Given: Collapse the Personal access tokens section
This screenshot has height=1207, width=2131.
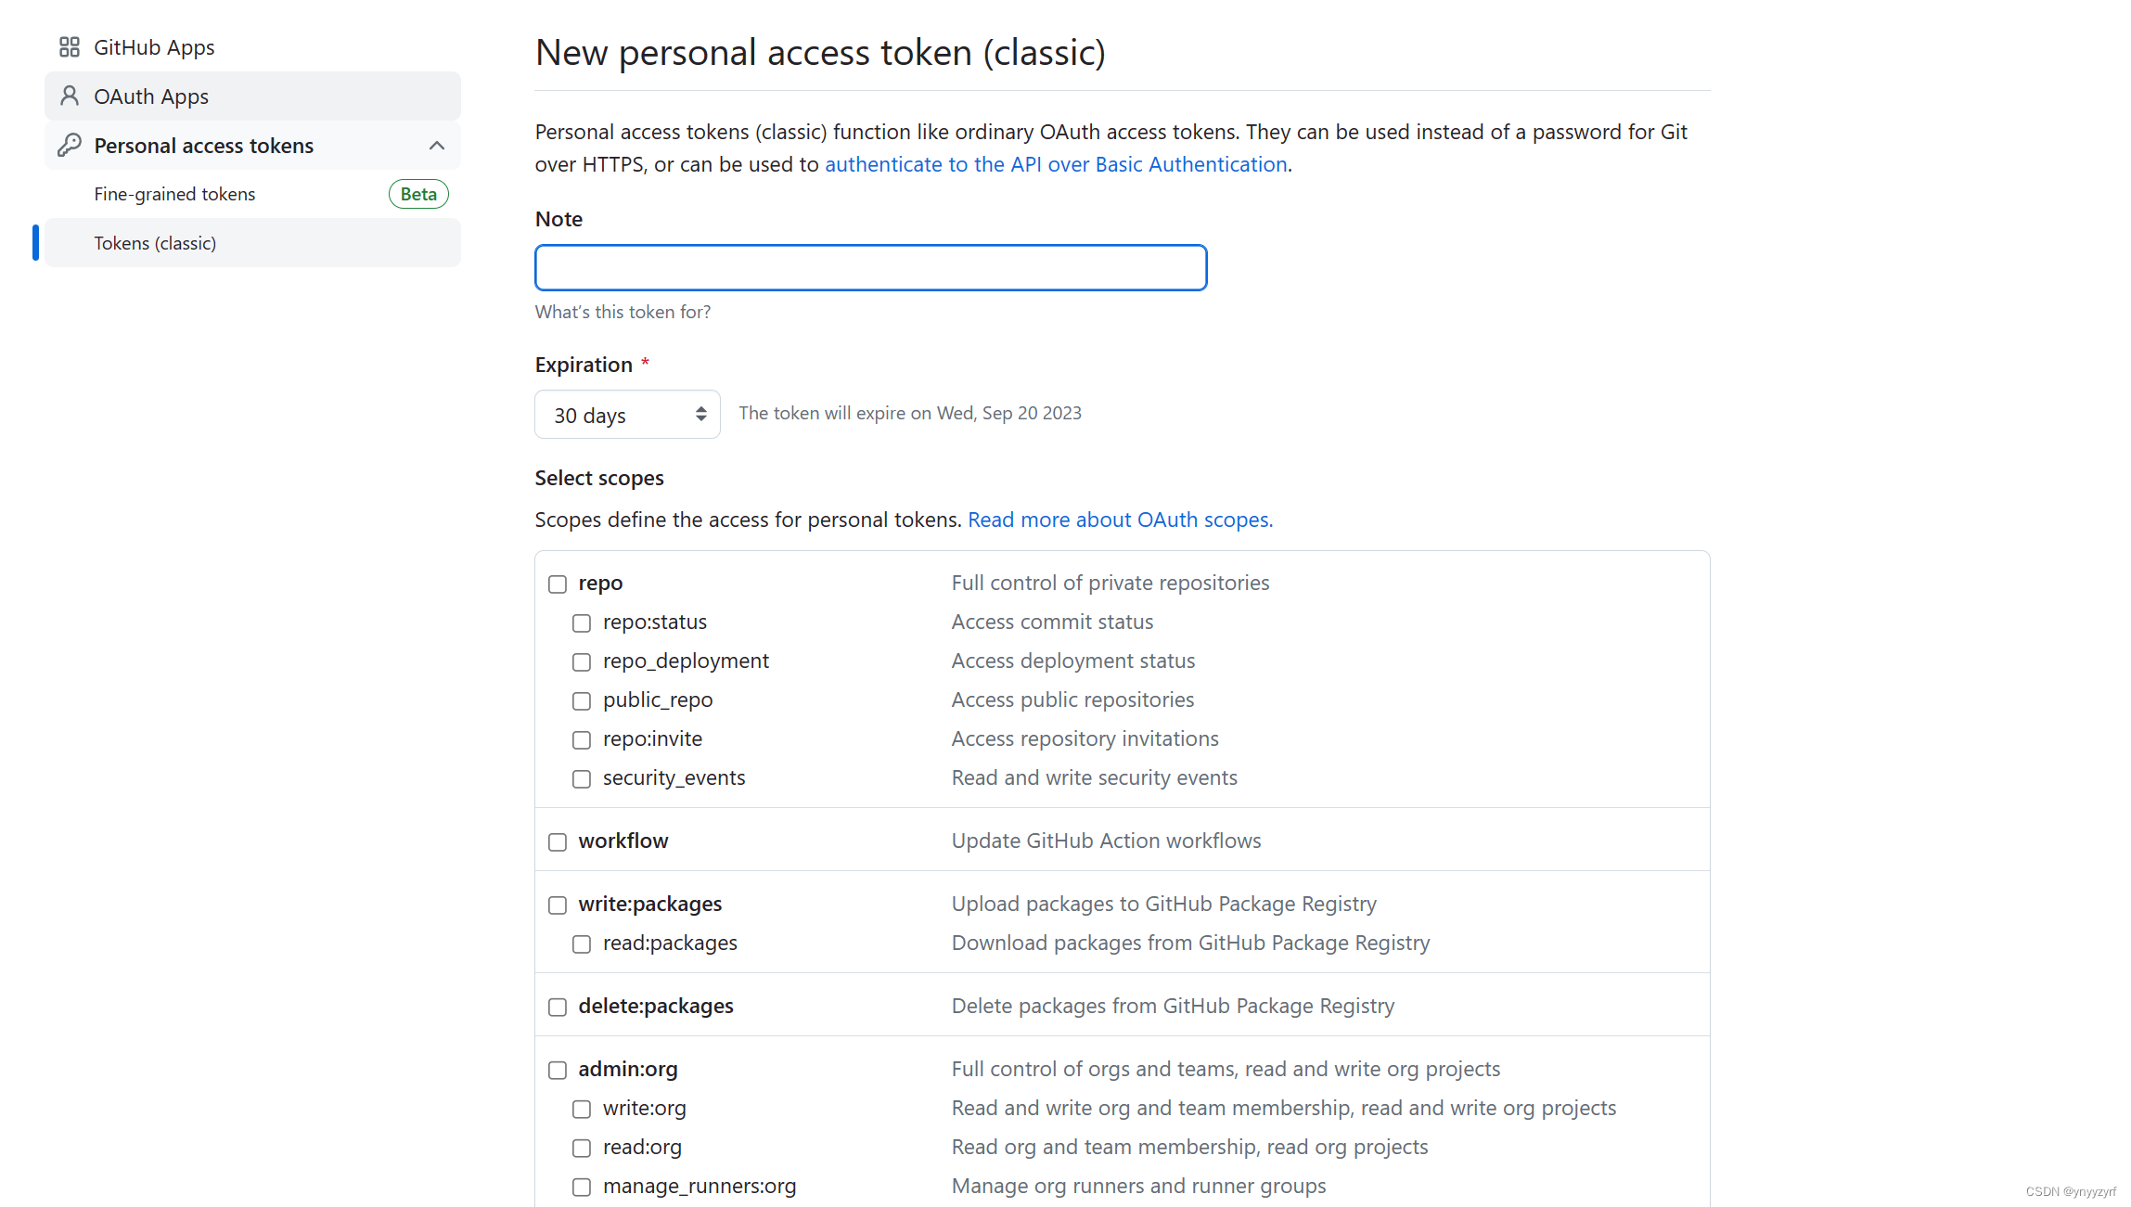Looking at the screenshot, I should click(436, 145).
